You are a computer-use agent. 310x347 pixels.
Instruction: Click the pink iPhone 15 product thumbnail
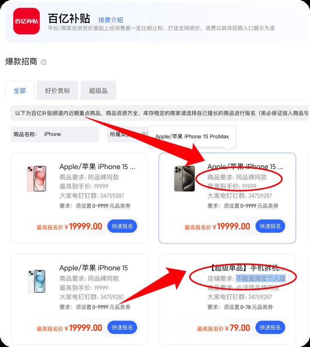(37, 178)
